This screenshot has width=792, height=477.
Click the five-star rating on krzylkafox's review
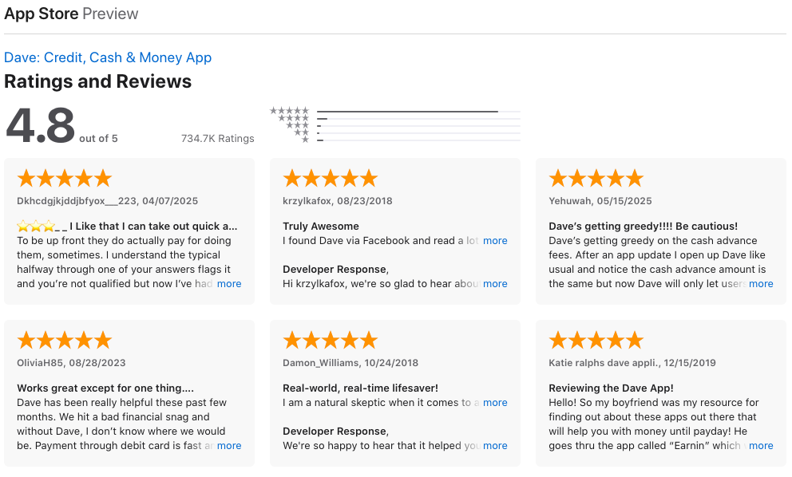click(x=330, y=177)
